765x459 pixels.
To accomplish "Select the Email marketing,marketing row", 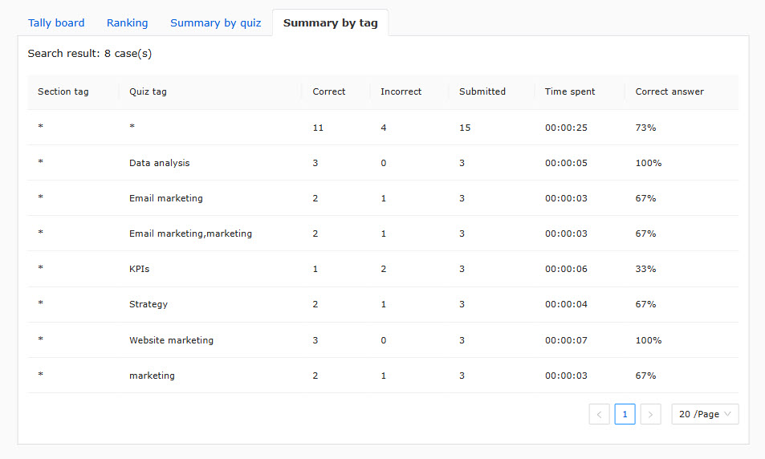I will (x=383, y=234).
